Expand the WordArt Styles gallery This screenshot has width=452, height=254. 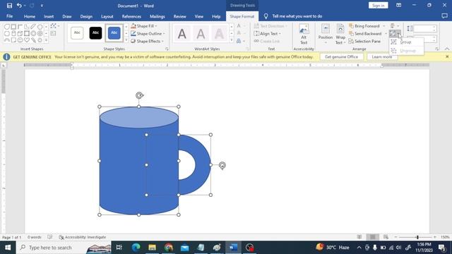(x=231, y=40)
